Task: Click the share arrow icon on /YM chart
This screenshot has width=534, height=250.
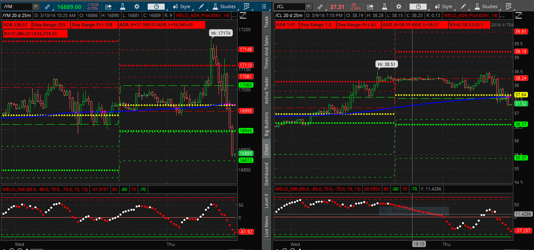Action: coord(109,7)
